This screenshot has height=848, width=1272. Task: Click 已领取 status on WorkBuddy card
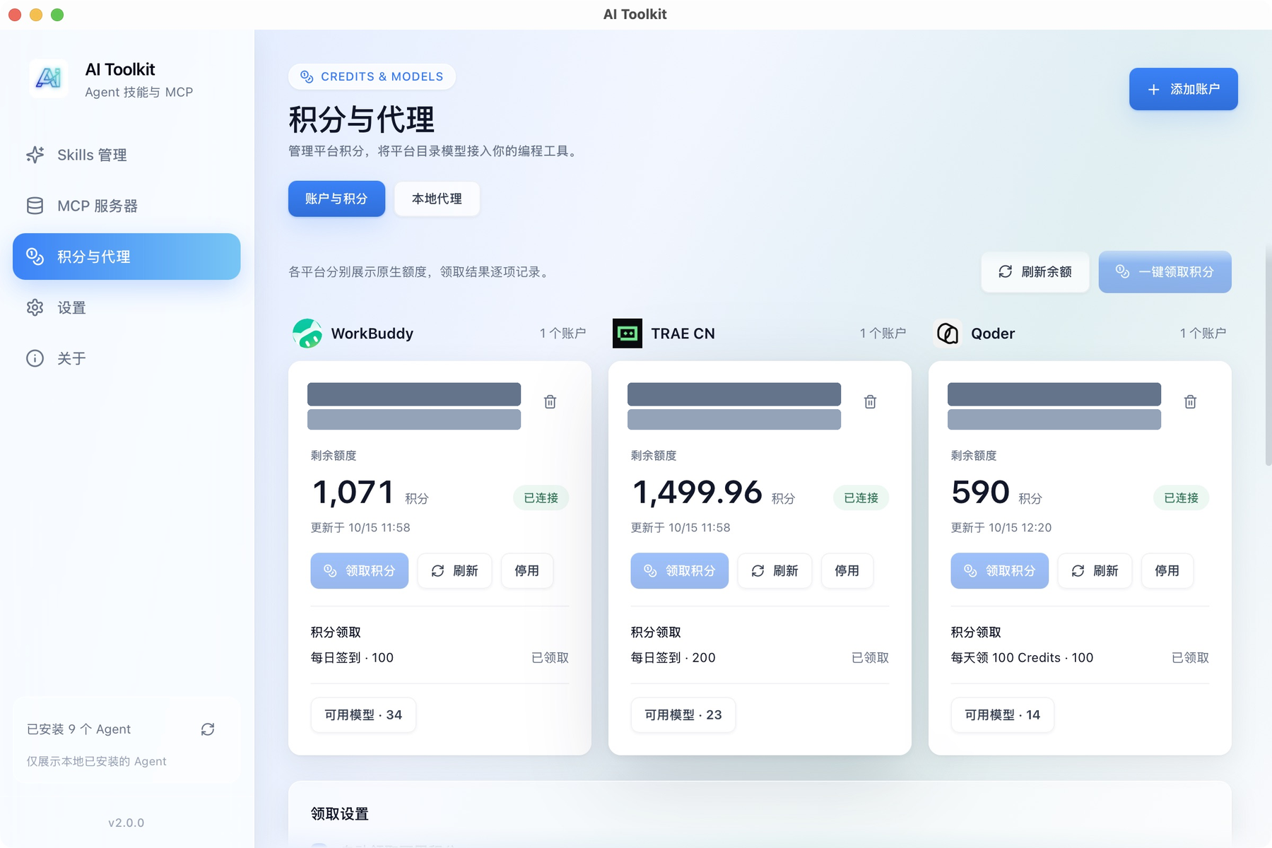coord(550,658)
